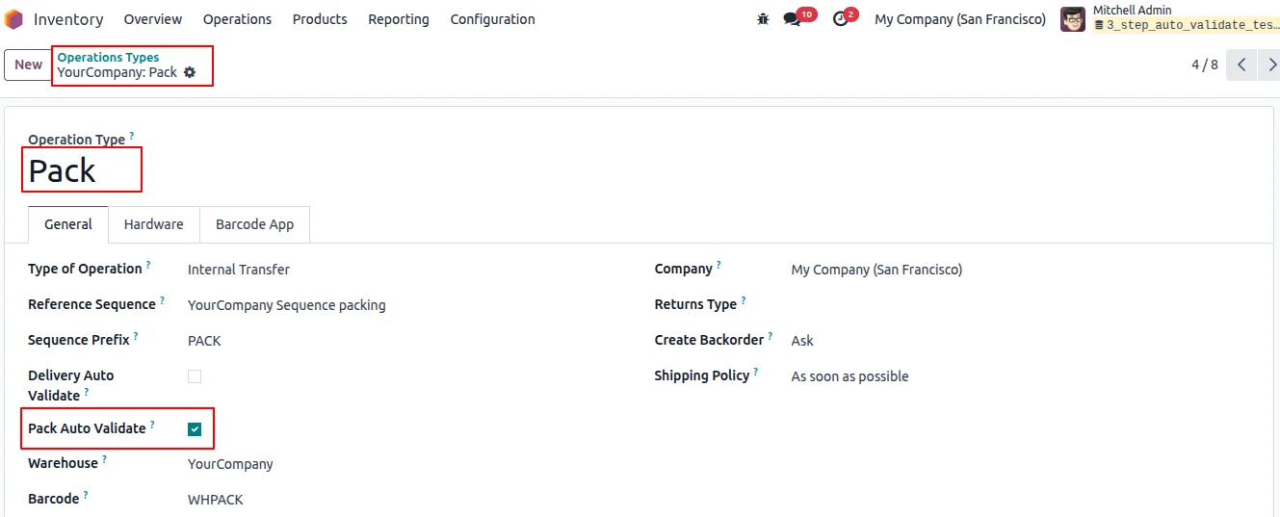
Task: Go to next record arrow
Action: [x=1270, y=65]
